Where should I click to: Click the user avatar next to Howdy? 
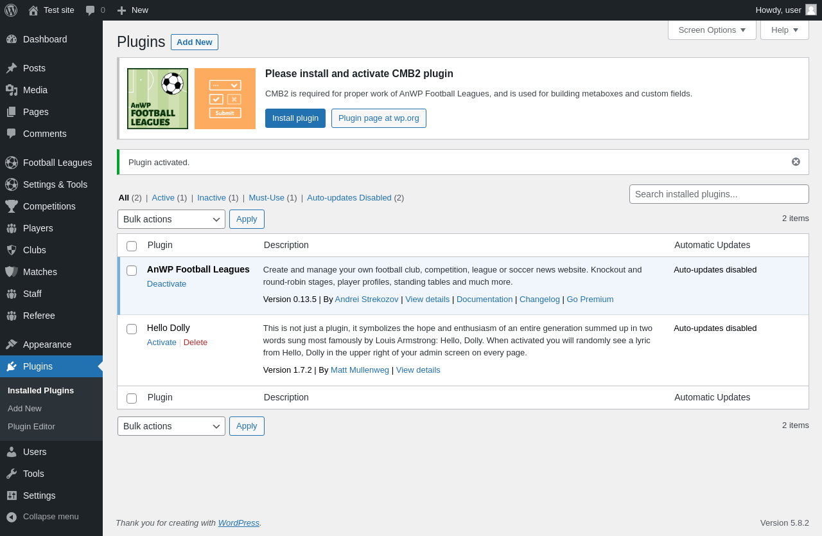tap(811, 10)
